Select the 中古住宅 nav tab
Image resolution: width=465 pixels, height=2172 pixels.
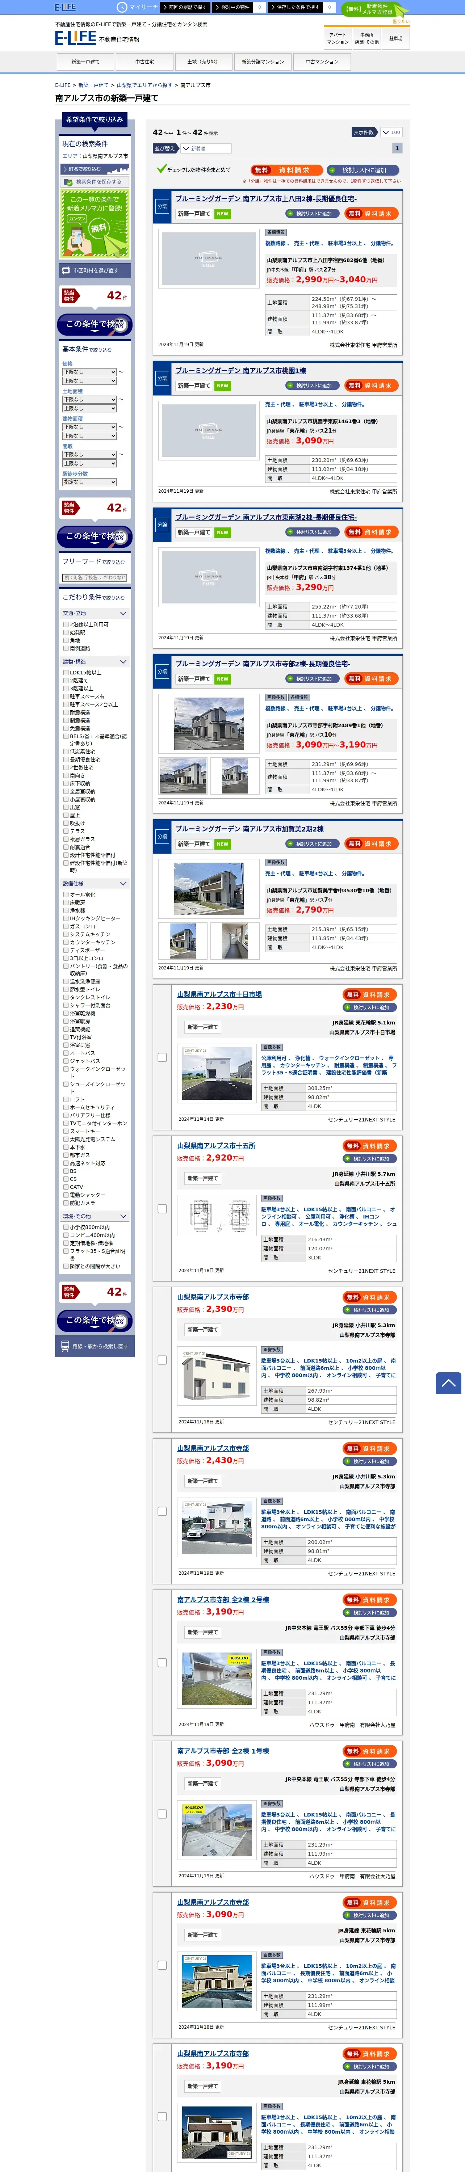click(144, 62)
